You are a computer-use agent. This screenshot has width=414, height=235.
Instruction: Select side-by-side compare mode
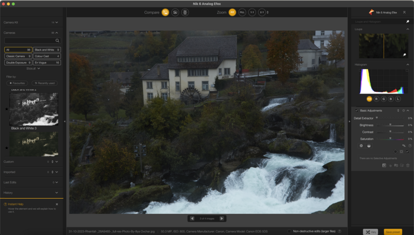[185, 12]
